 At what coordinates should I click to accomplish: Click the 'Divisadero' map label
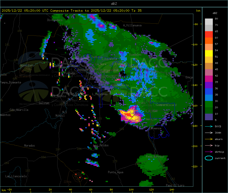[x=55, y=20]
